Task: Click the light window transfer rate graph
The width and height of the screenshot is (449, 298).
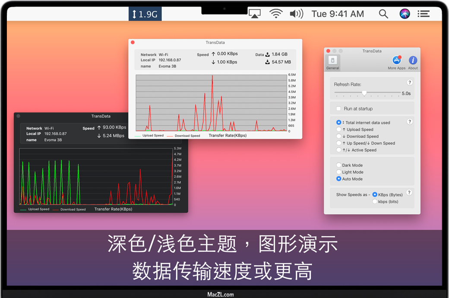Action: (x=211, y=103)
